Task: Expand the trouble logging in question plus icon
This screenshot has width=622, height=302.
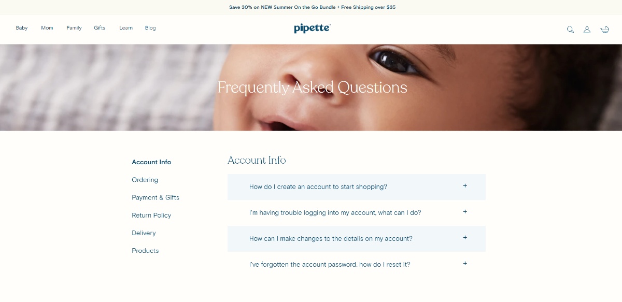Action: pyautogui.click(x=465, y=212)
